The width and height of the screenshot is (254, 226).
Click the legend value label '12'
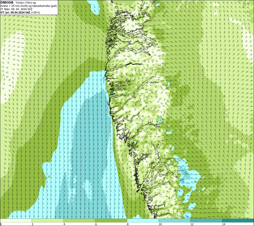click(192, 224)
